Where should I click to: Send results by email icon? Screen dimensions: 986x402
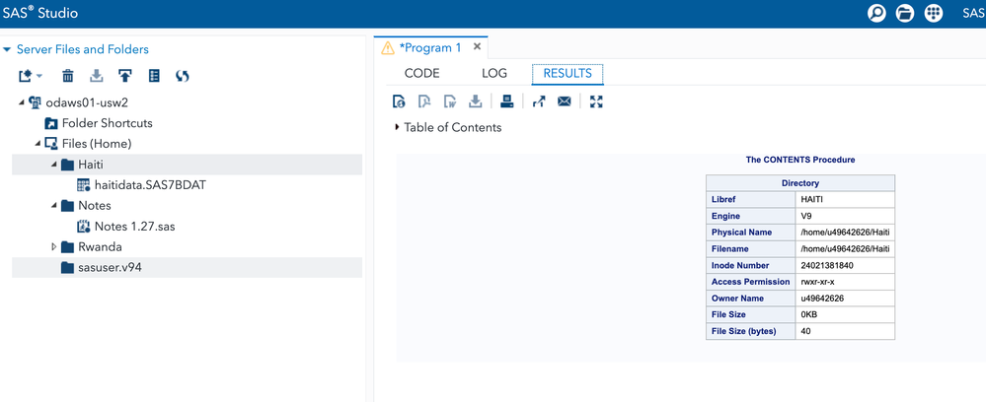[565, 101]
